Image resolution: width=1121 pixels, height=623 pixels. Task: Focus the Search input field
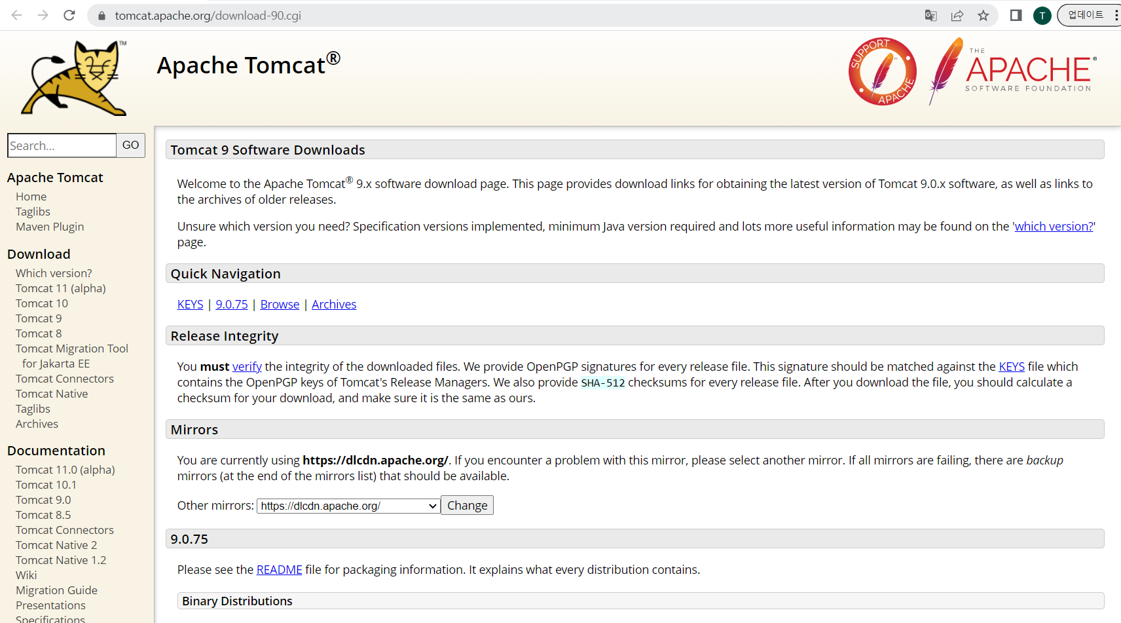[62, 145]
